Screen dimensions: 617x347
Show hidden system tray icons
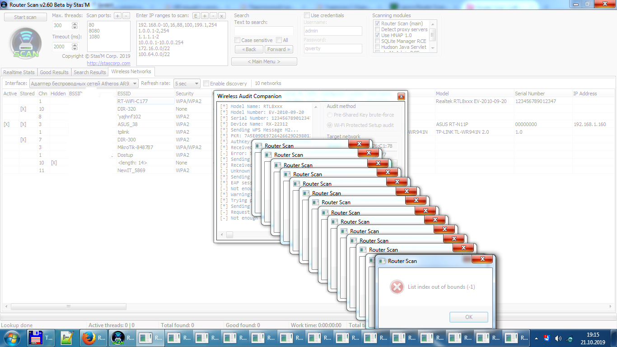click(x=536, y=338)
